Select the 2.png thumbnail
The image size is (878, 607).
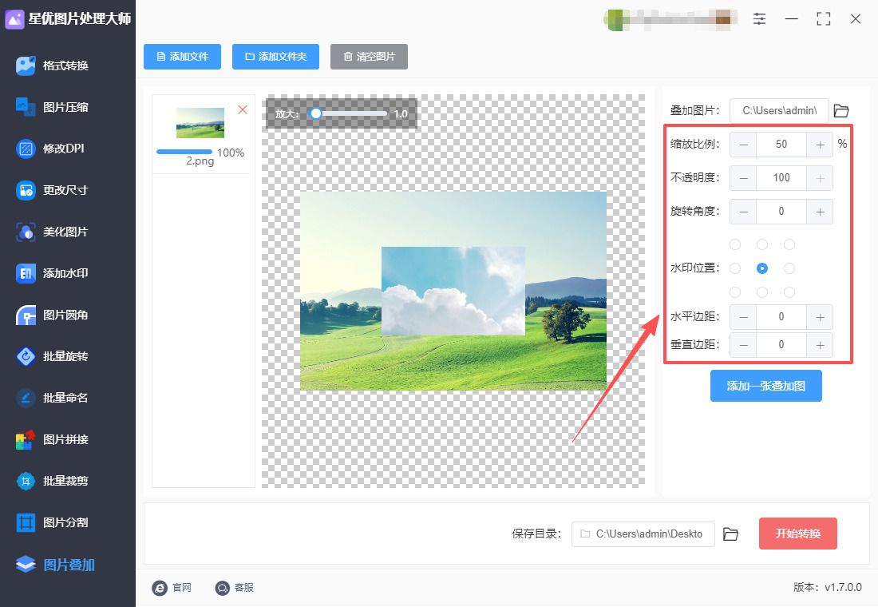tap(200, 123)
